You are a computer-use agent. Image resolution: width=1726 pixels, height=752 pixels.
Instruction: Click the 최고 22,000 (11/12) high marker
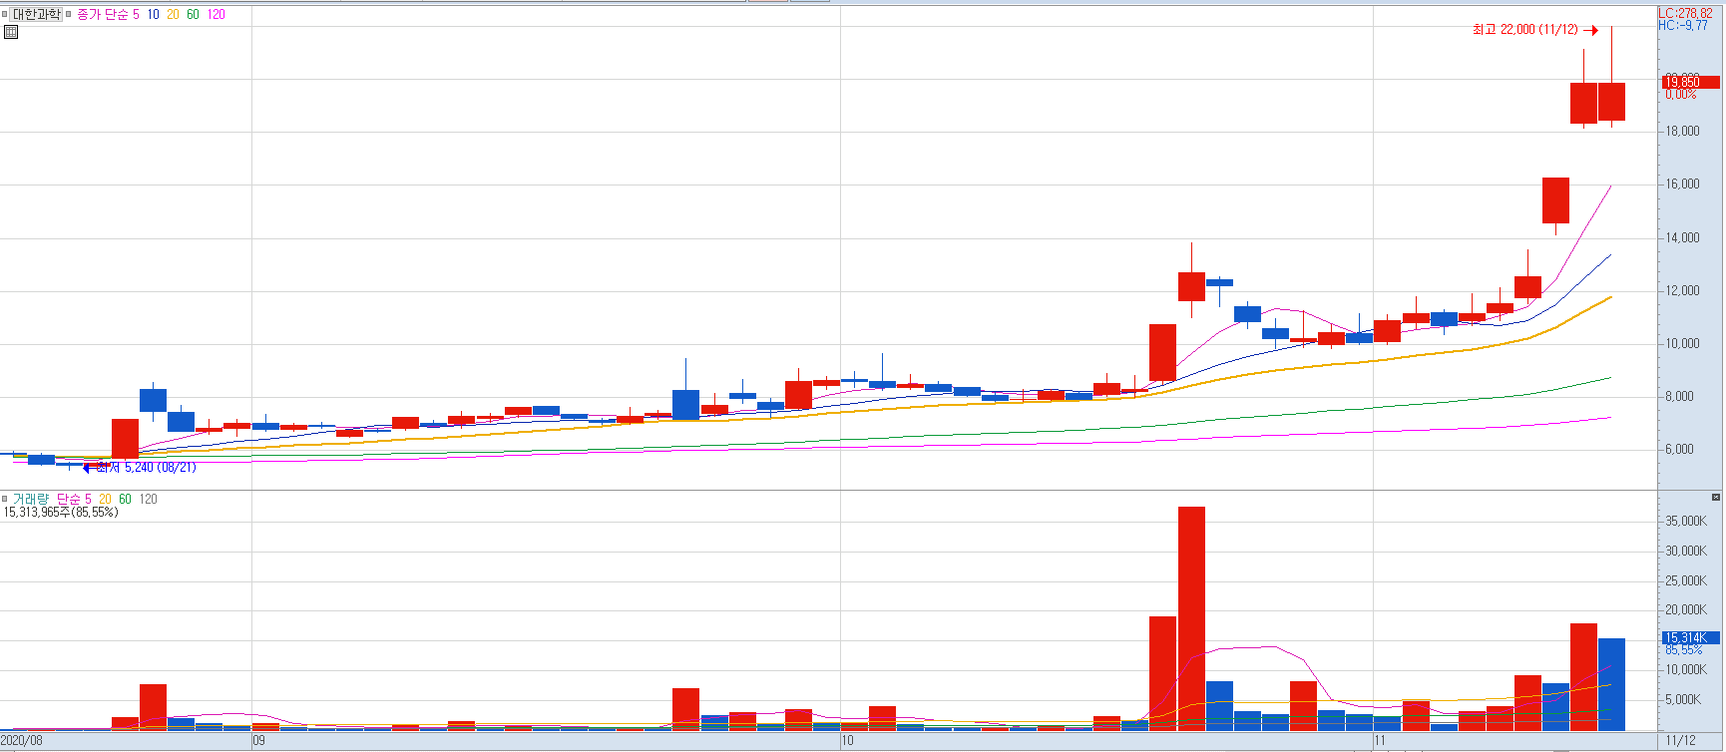[1535, 30]
